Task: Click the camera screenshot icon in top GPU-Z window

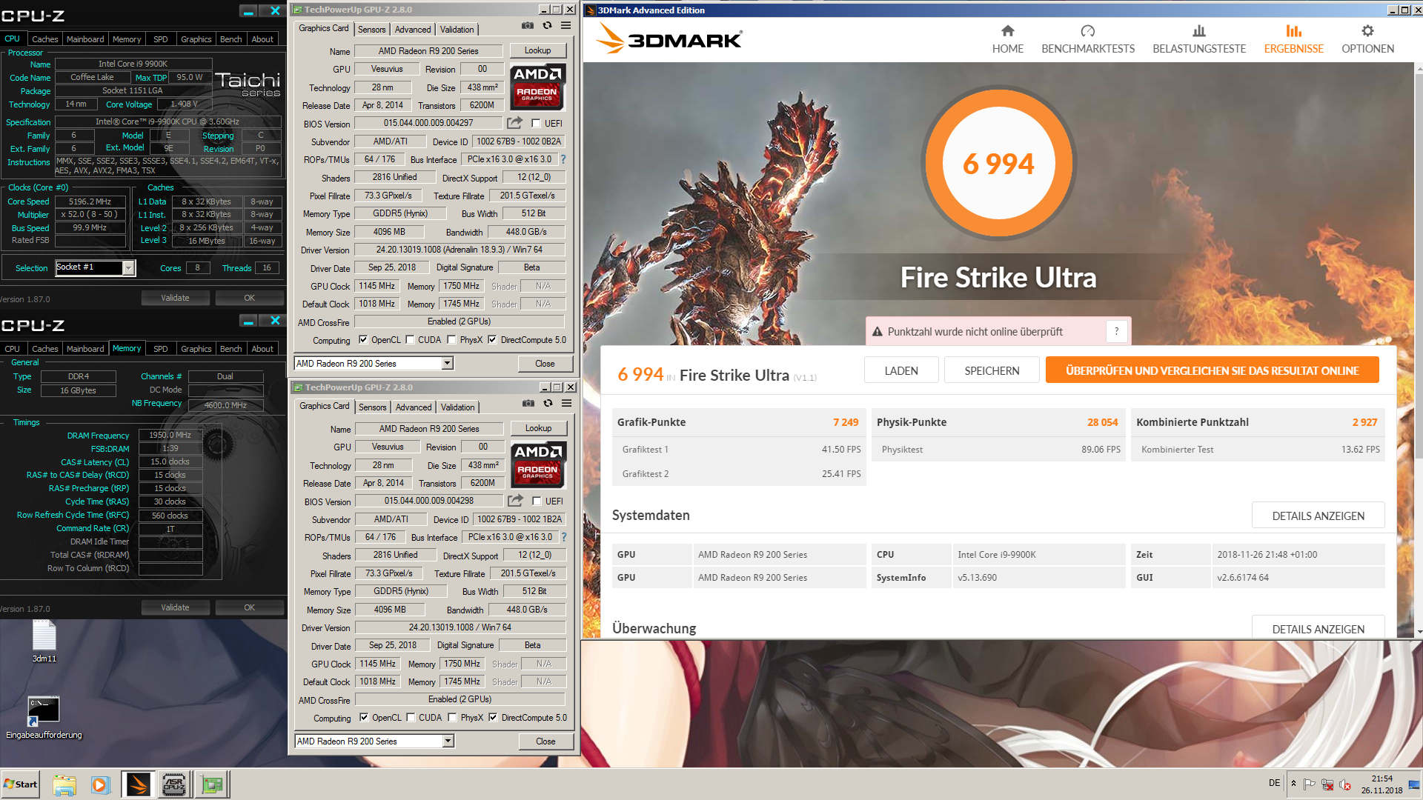Action: pyautogui.click(x=527, y=25)
